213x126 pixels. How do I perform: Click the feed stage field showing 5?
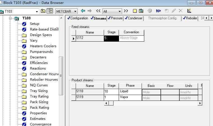111,38
